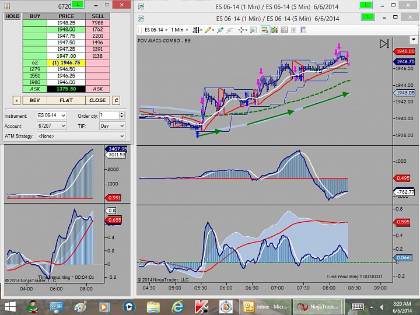Viewport: 420px width, 315px height.
Task: Open the touch keyboard icon in tray
Action: (358, 307)
